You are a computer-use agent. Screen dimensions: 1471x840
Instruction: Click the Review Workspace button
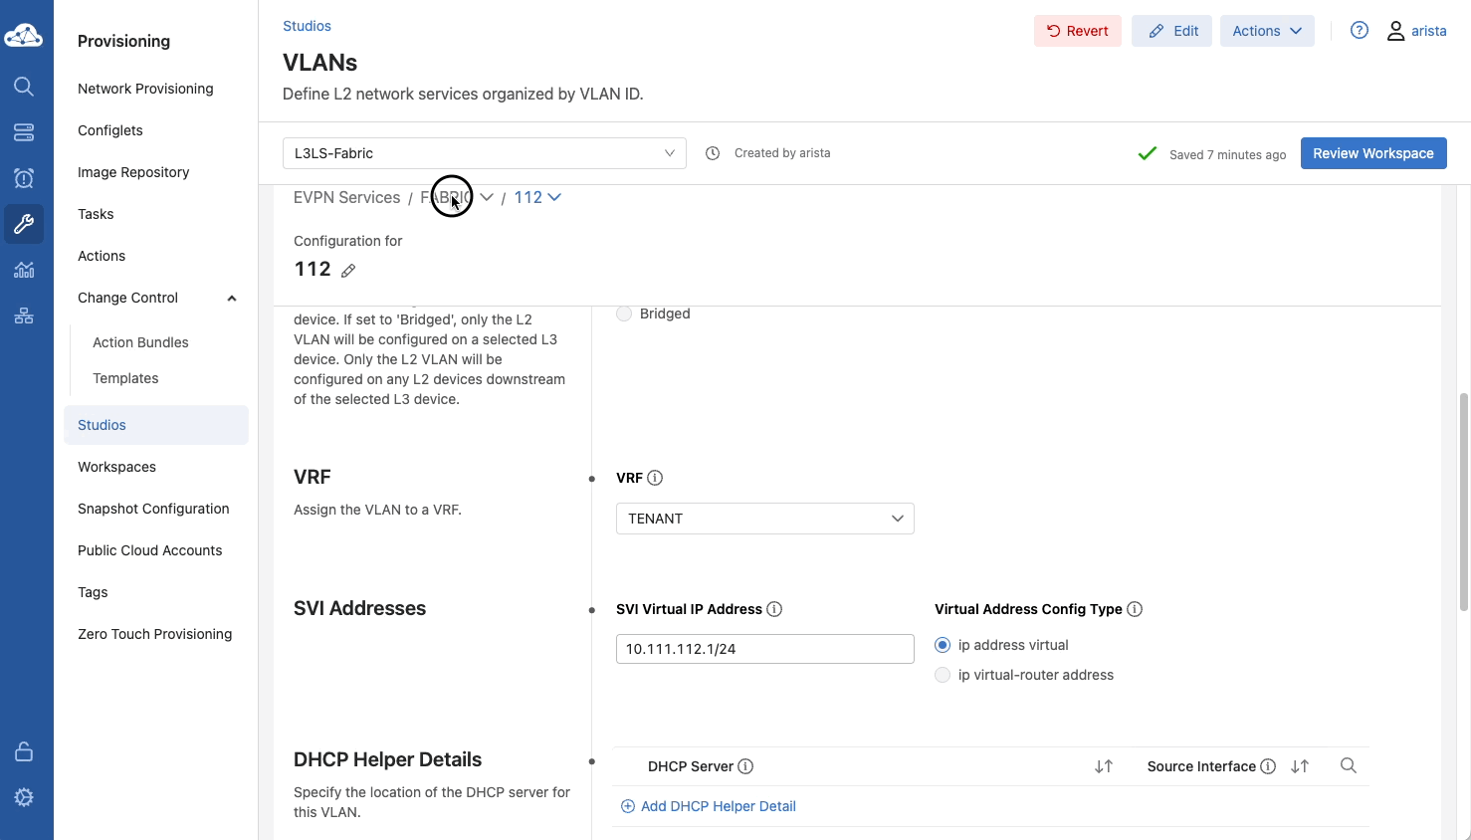1372,153
